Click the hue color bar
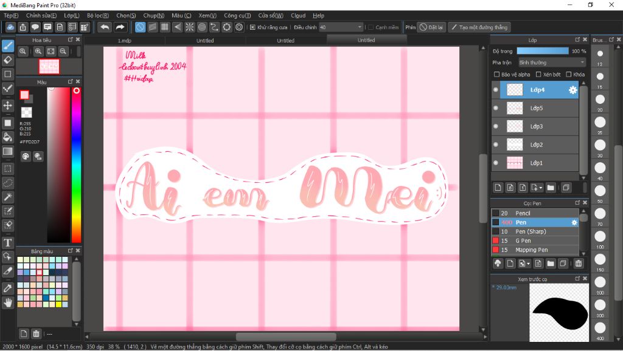623x351 pixels. (x=76, y=165)
